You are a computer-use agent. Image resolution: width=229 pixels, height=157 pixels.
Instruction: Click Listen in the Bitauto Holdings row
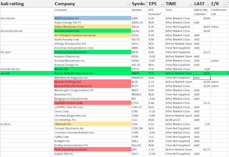(x=215, y=82)
